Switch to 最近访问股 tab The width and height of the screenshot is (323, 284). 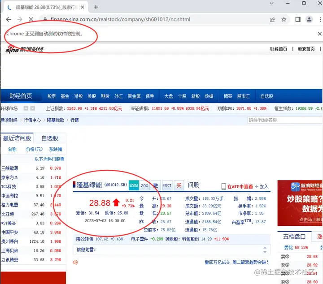coord(17,138)
